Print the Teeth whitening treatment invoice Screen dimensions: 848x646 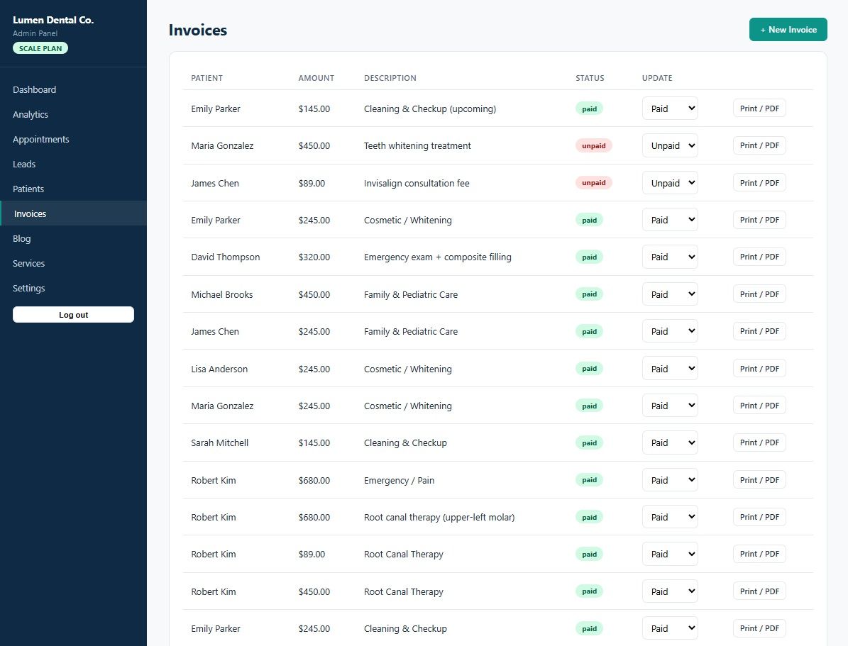pyautogui.click(x=759, y=145)
